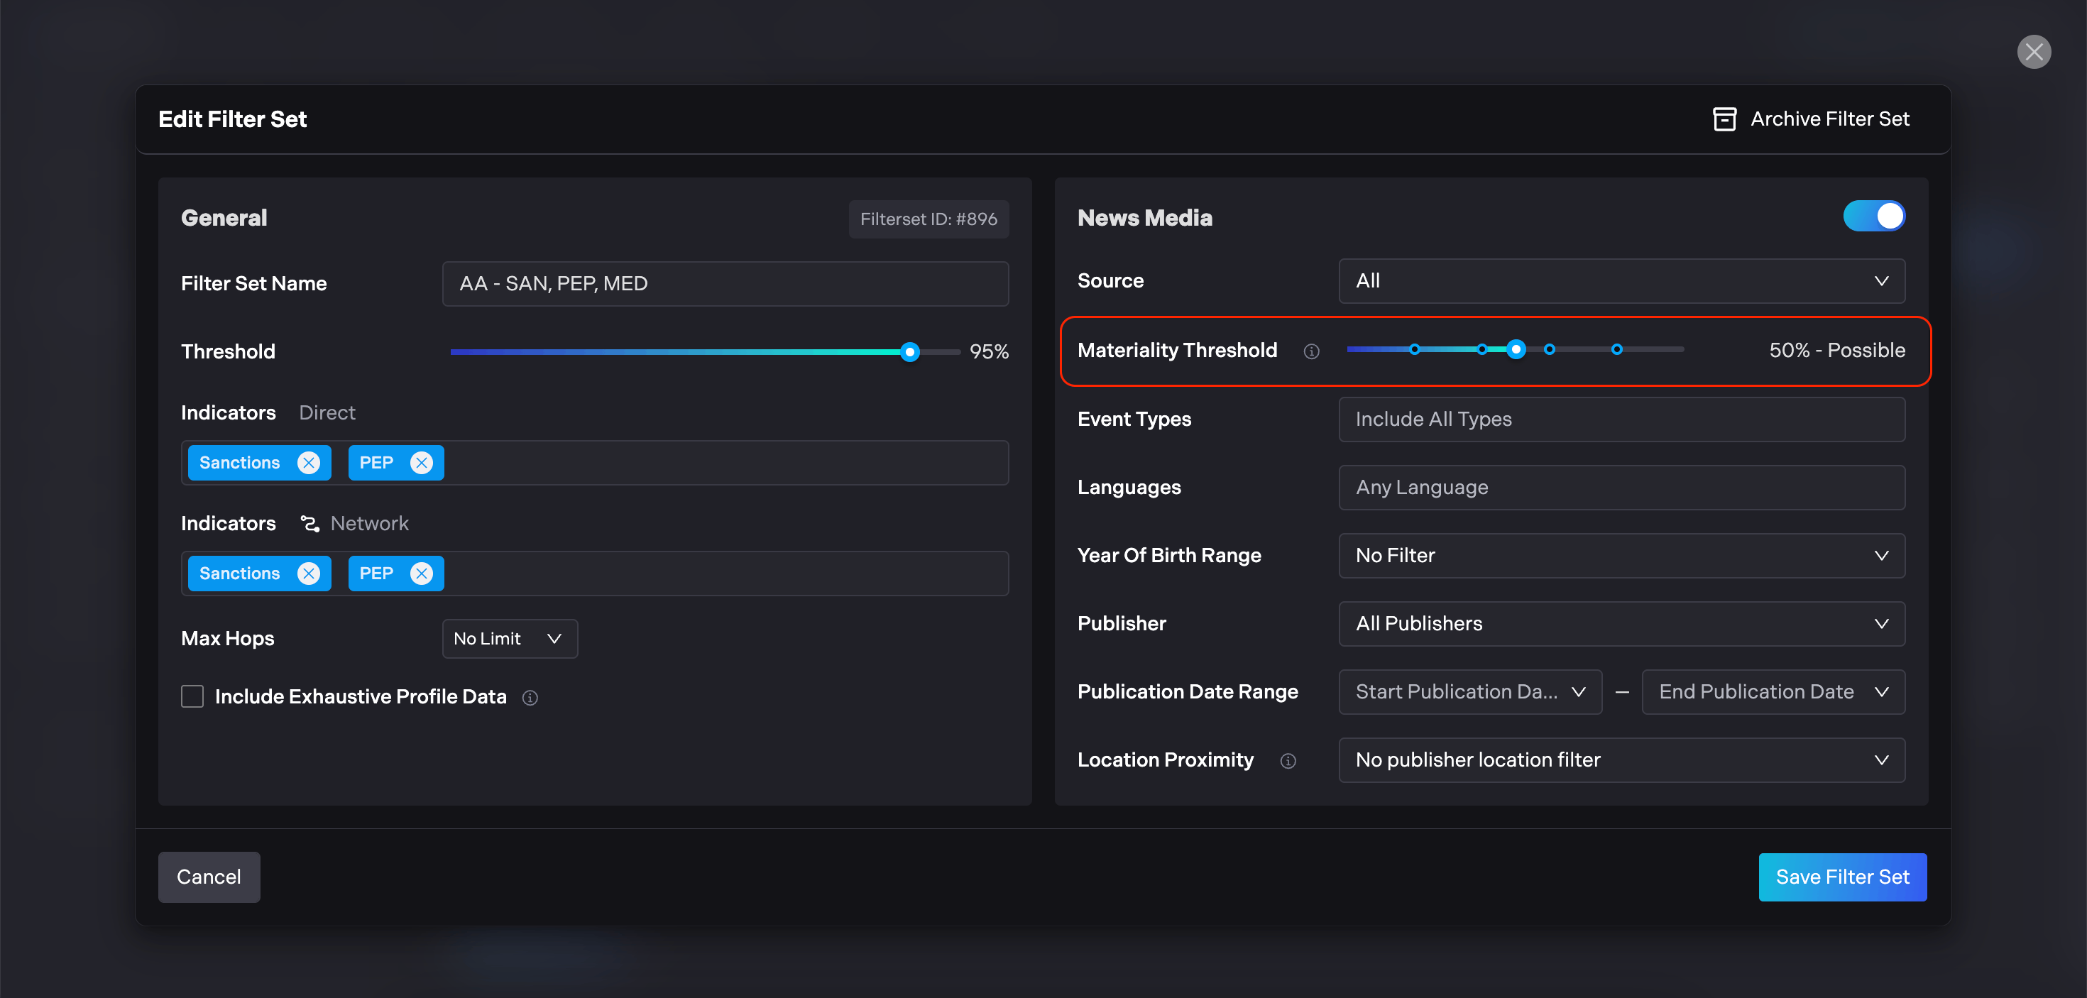This screenshot has width=2087, height=998.
Task: Open the Publisher dropdown
Action: click(x=1621, y=624)
